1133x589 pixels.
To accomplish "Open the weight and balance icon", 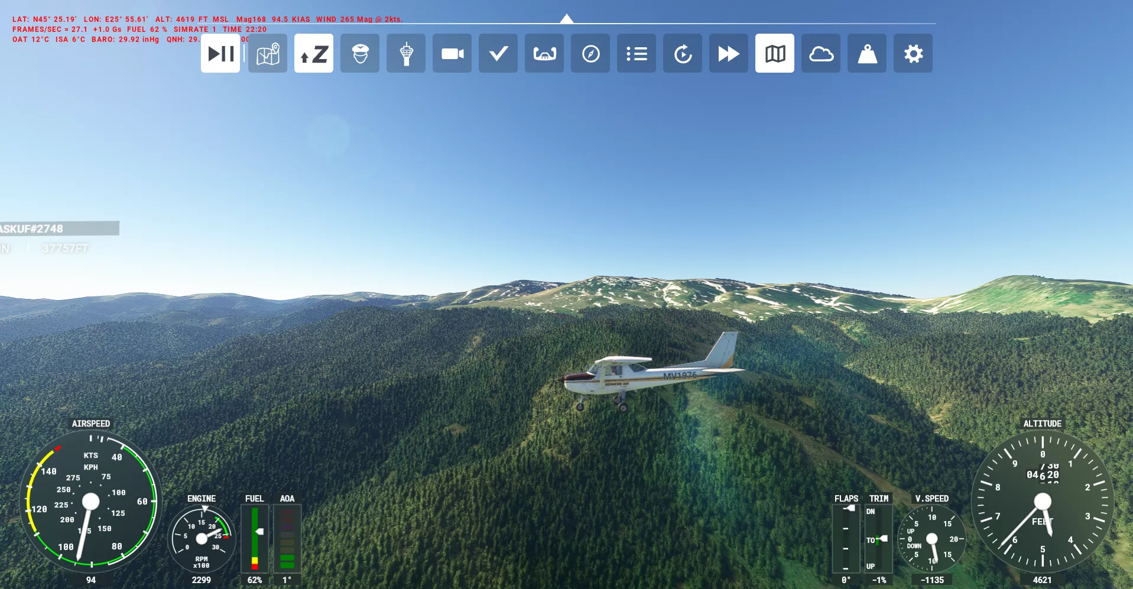I will tap(867, 54).
